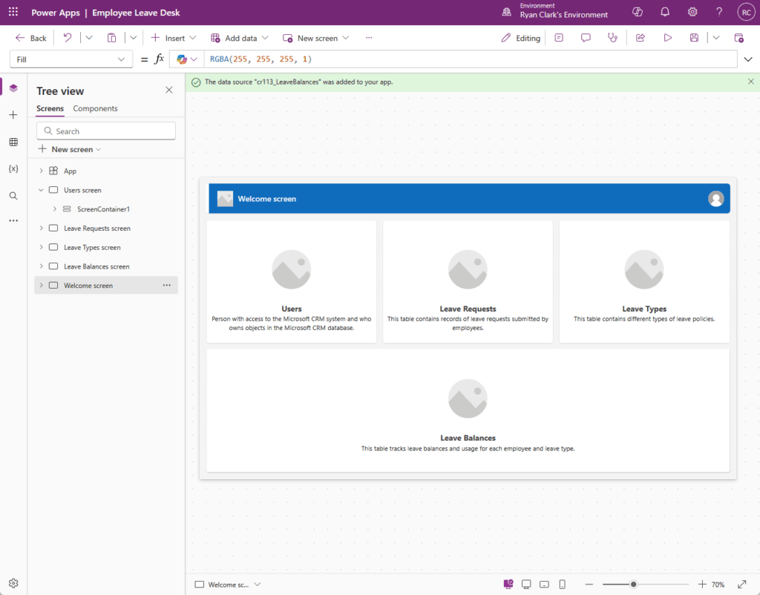Viewport: 760px width, 595px height.
Task: Expand the ScreenContainer1 node
Action: point(55,208)
